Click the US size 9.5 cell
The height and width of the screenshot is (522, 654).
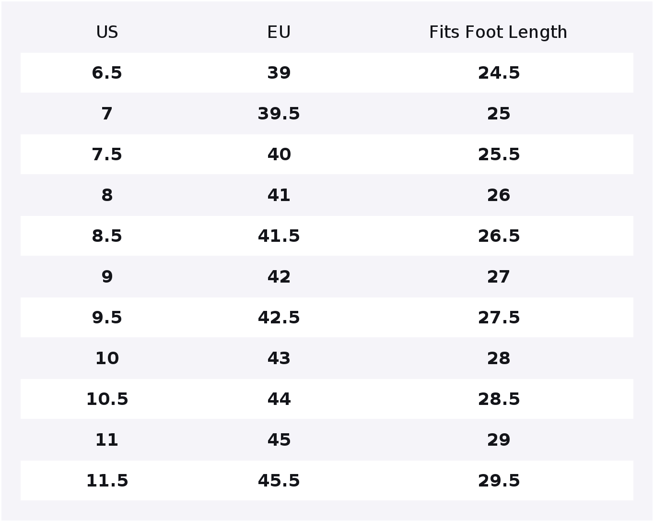[107, 318]
